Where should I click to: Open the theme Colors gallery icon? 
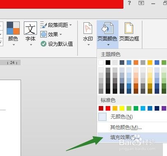[13, 28]
